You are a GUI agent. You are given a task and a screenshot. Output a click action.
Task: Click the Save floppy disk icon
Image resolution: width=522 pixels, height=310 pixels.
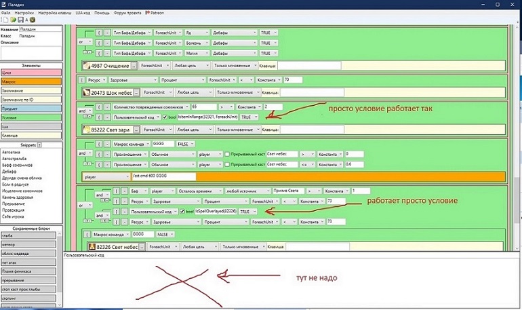(19, 20)
